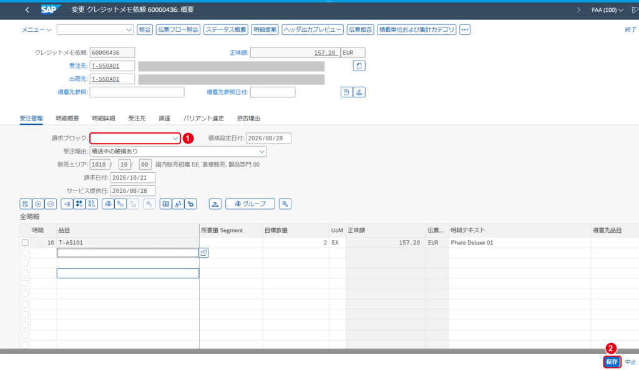Click the document icon next to the 受注先 name
Screen dimensions: 639x370
(x=359, y=66)
